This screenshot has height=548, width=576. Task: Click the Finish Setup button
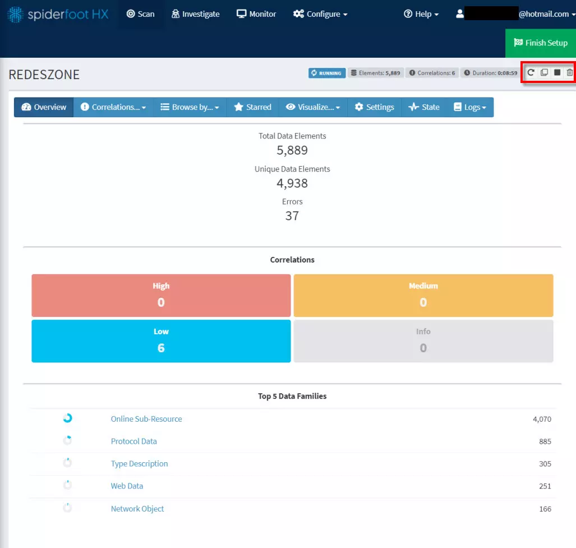tap(540, 43)
